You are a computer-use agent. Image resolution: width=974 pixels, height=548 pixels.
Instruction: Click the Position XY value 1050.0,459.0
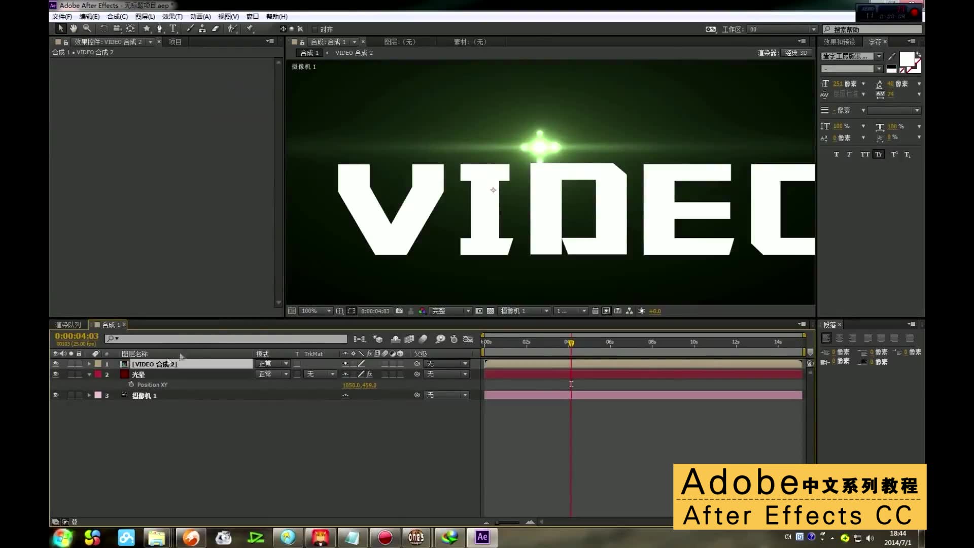pyautogui.click(x=359, y=385)
